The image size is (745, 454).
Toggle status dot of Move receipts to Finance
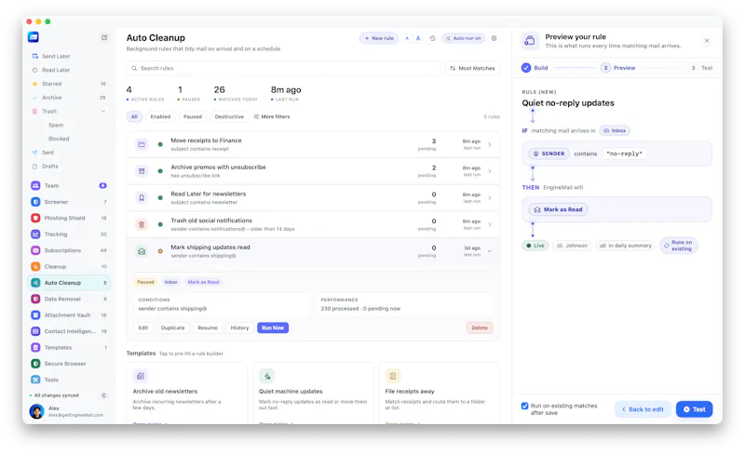160,144
